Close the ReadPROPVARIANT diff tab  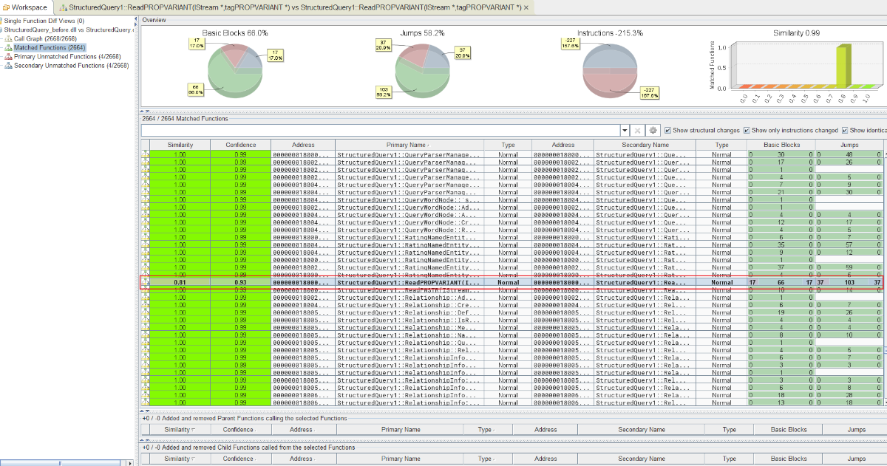point(527,7)
